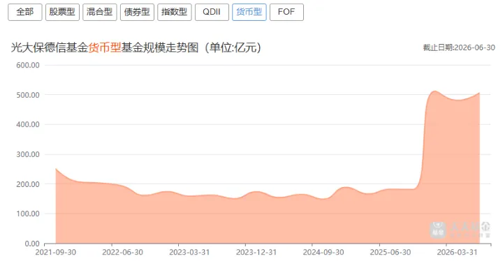The height and width of the screenshot is (261, 503).
Task: Click the highlighted 货币型 tab
Action: tap(249, 12)
